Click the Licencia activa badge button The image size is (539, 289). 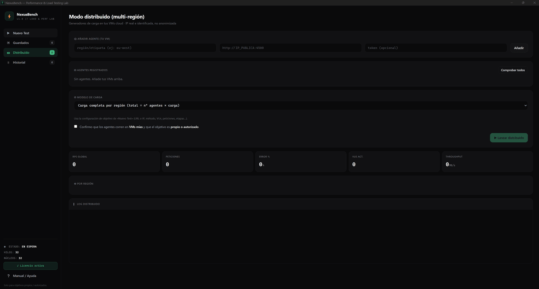30,266
